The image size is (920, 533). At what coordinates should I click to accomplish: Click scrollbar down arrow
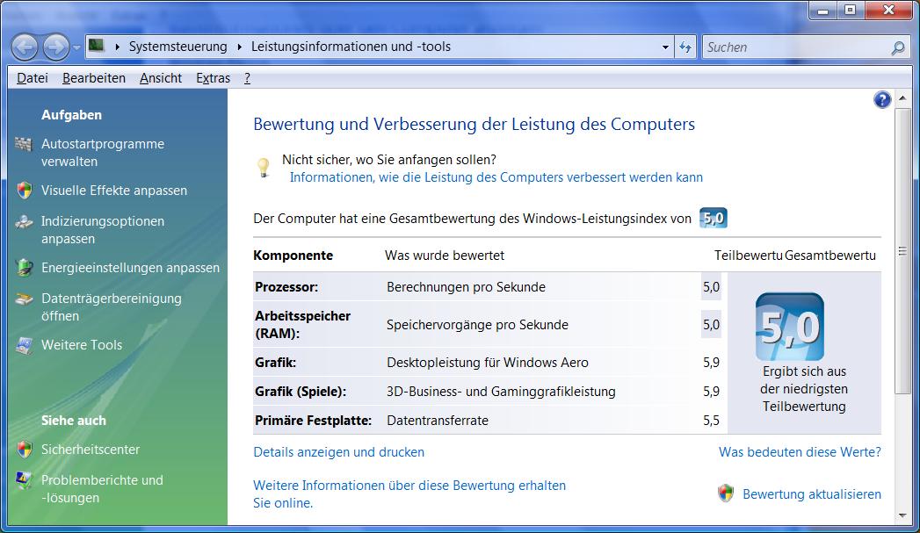click(902, 515)
